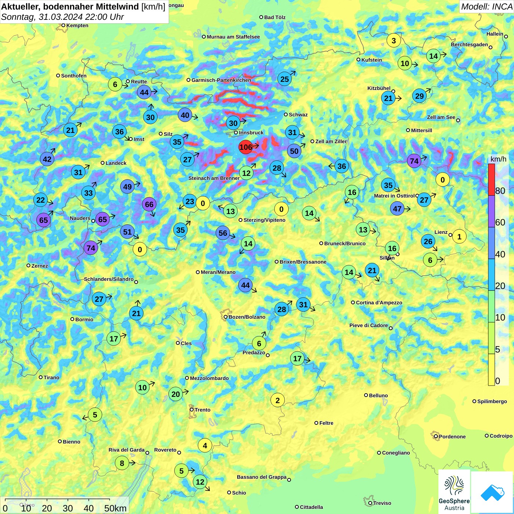Select the 66 km/h purple station marker
The image size is (514, 514).
[149, 204]
